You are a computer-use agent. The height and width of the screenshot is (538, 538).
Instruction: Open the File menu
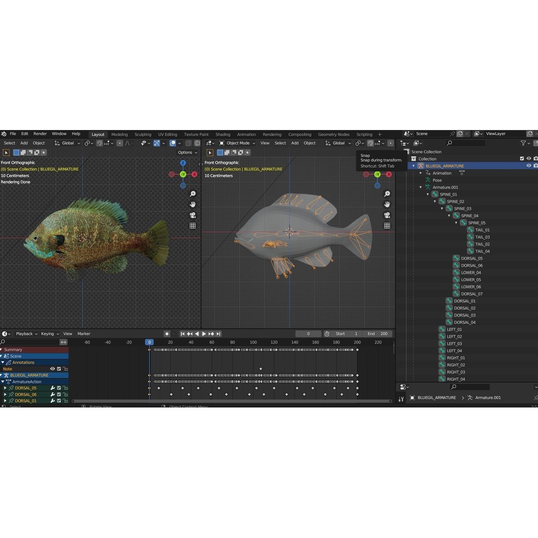tap(13, 134)
